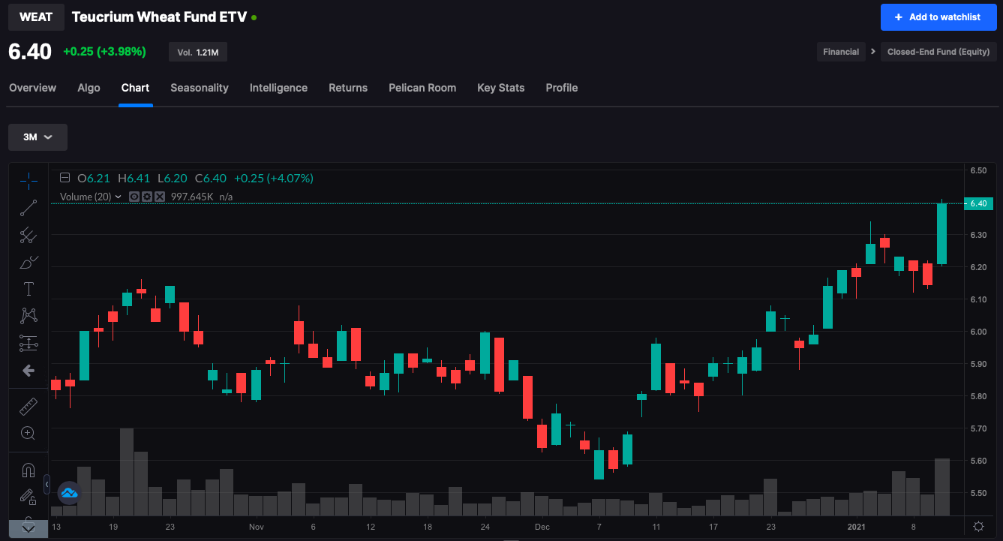Image resolution: width=1003 pixels, height=541 pixels.
Task: Toggle magnet mode in drawing toolbar
Action: tap(29, 470)
